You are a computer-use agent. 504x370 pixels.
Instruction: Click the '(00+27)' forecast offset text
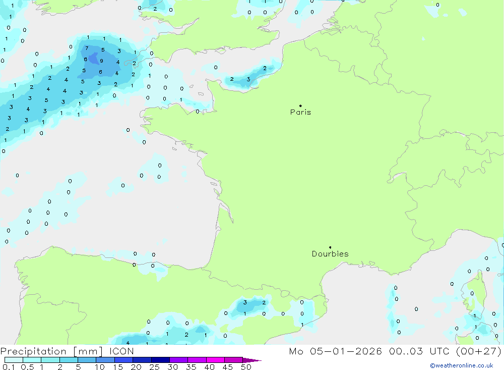(479, 351)
